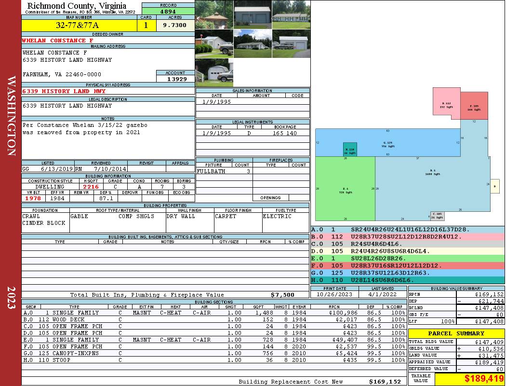Open the distant house on lawn photo
The height and width of the screenshot is (386, 506).
pos(253,43)
